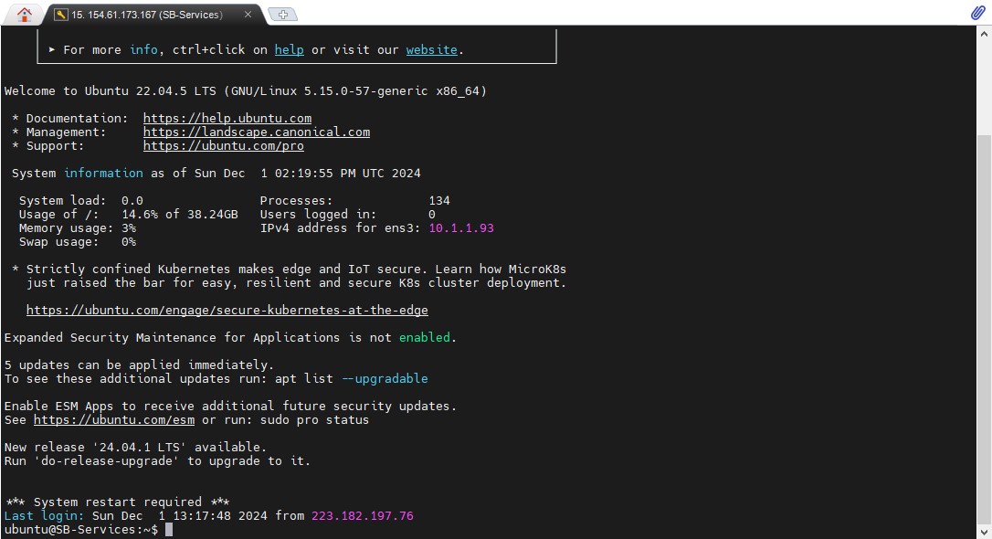Switch to the 154.61.173.167 (SB-Services) tab
The height and width of the screenshot is (539, 992).
pyautogui.click(x=153, y=14)
